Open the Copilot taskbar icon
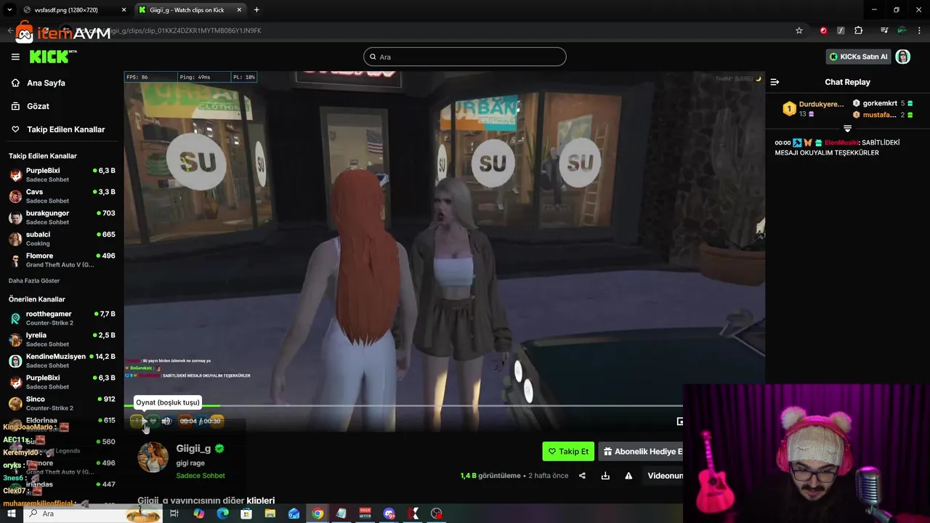This screenshot has width=930, height=523. (199, 514)
